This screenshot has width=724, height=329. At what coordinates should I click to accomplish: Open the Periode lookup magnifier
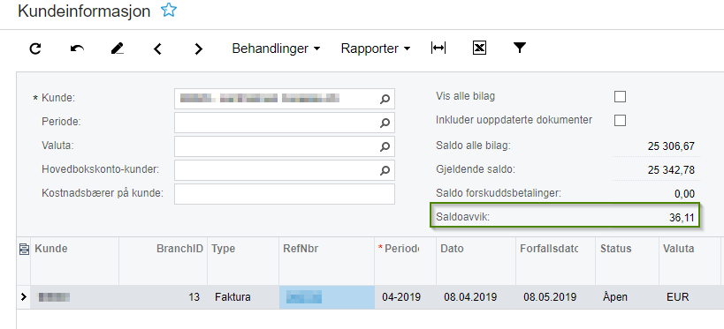385,123
